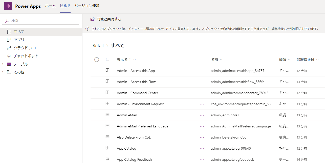This screenshot has width=325, height=163.
Task: Click the app icon for Admin - Command Center
Action: (x=107, y=93)
